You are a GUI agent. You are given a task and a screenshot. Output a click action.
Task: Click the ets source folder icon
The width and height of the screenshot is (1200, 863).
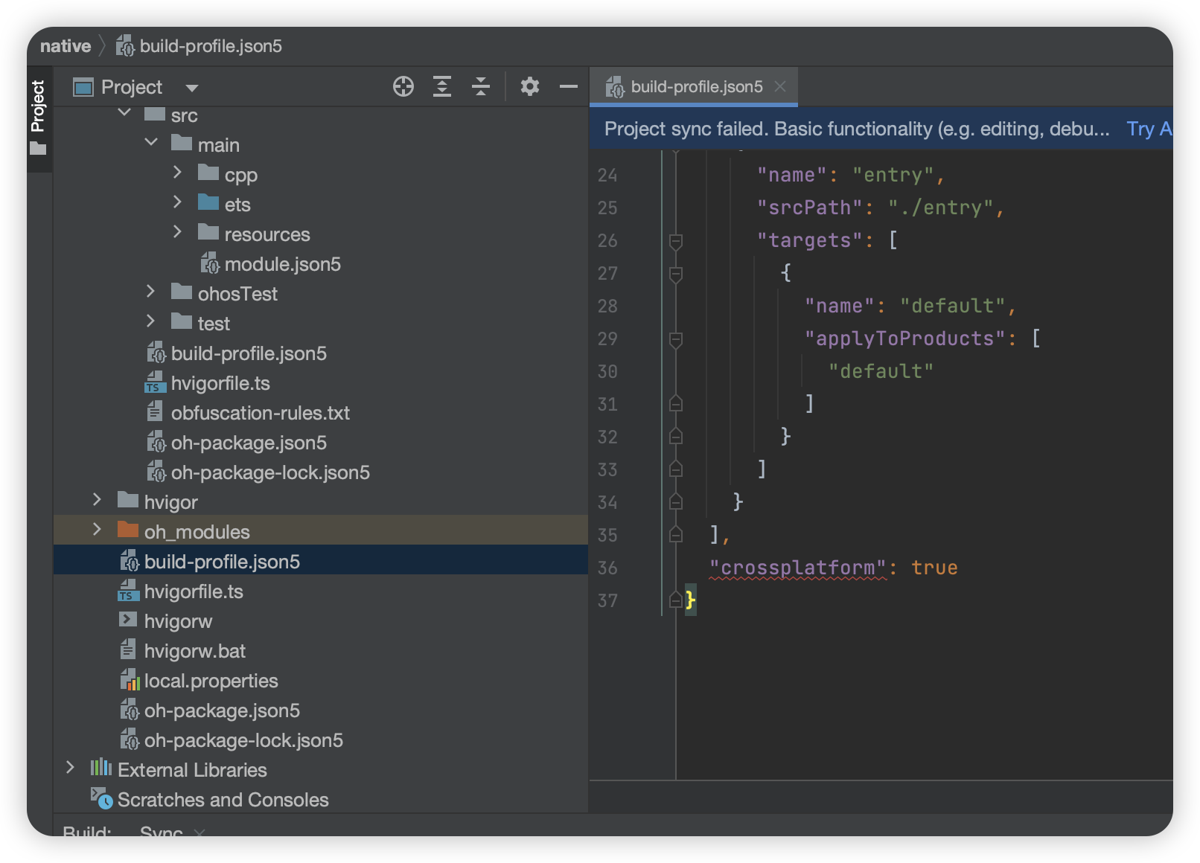(208, 202)
